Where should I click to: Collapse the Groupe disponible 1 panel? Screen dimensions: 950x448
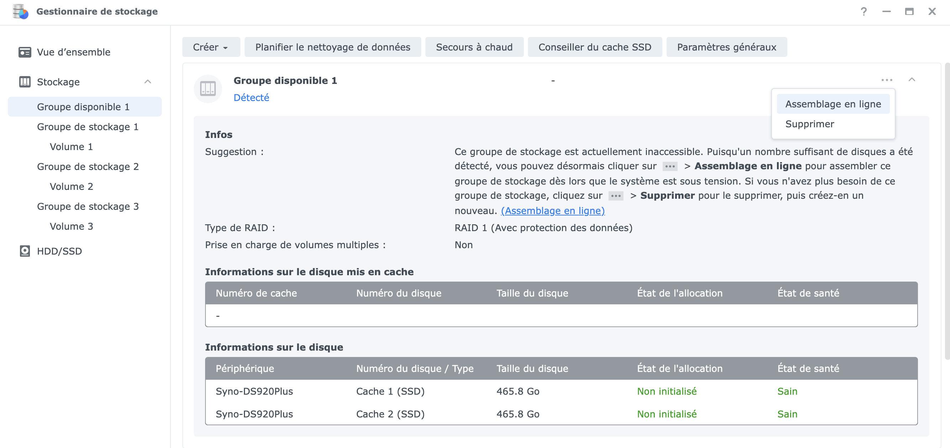click(x=912, y=80)
